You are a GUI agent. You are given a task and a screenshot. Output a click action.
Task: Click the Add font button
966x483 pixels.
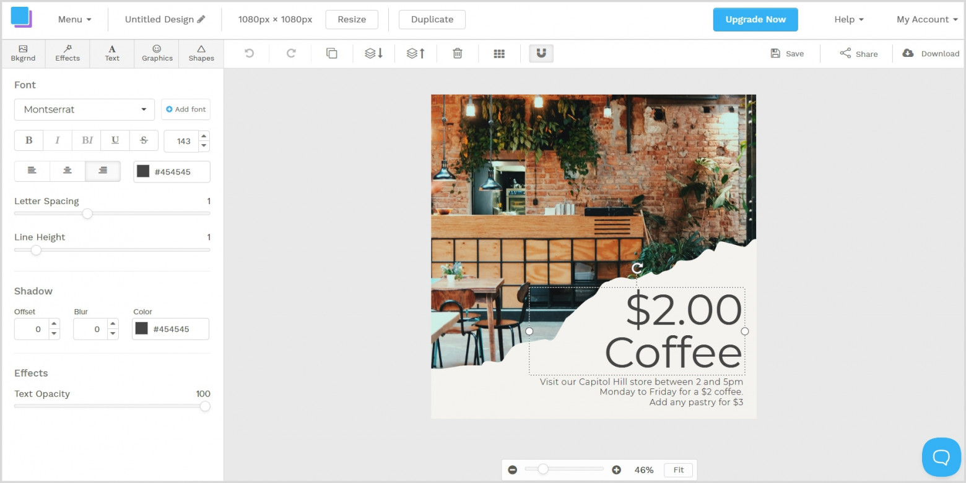coord(186,109)
